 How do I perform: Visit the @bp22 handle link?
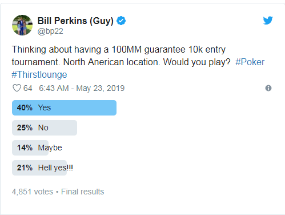[x=50, y=31]
